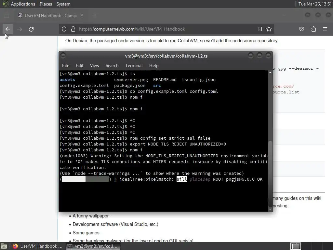Click 'Development software (Visual Studio, etc.)' item

click(x=115, y=224)
